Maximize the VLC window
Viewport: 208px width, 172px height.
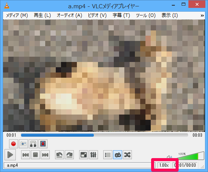(x=184, y=5)
